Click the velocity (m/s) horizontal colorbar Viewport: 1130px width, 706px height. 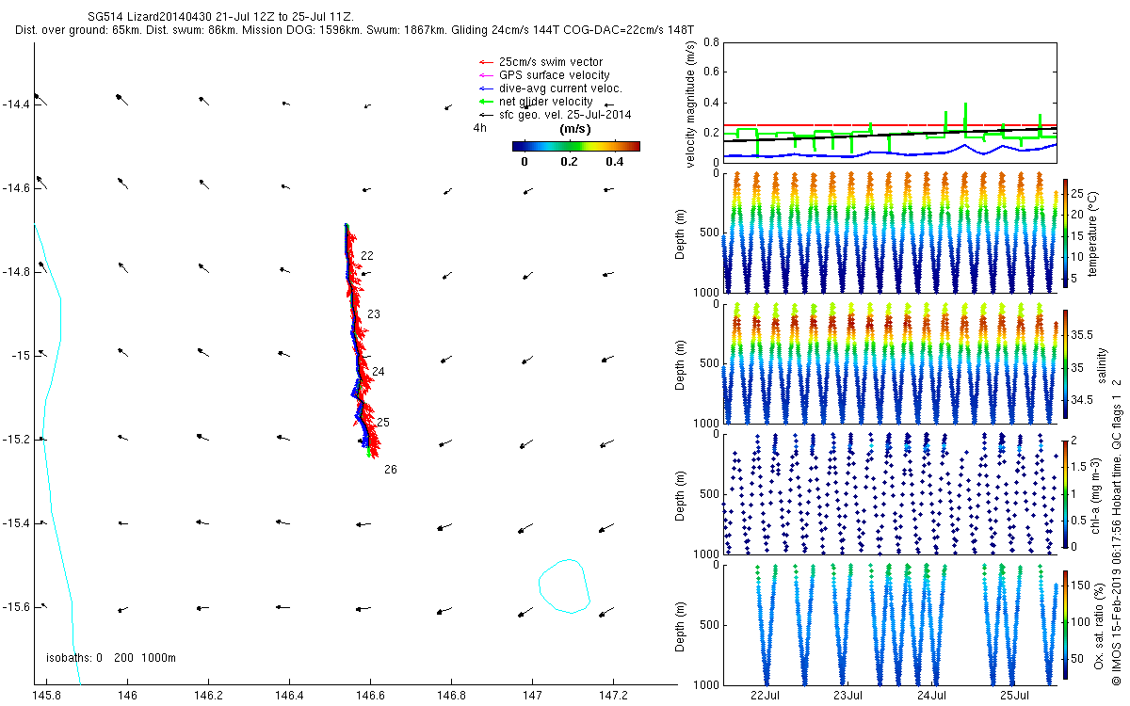coord(575,146)
